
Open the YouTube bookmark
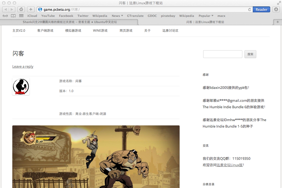pos(48,16)
